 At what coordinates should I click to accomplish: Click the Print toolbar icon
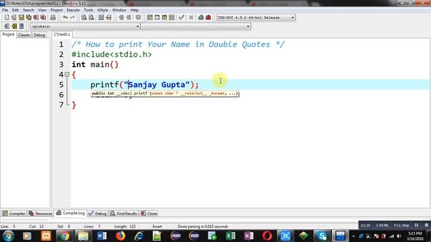[x=53, y=17]
